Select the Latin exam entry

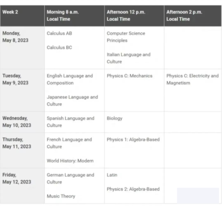pyautogui.click(x=112, y=175)
